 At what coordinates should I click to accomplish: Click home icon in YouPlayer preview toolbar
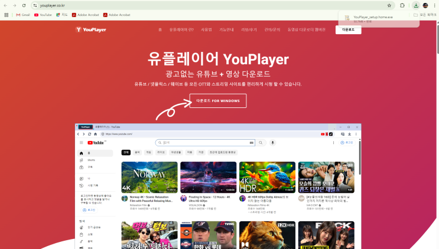point(96,134)
